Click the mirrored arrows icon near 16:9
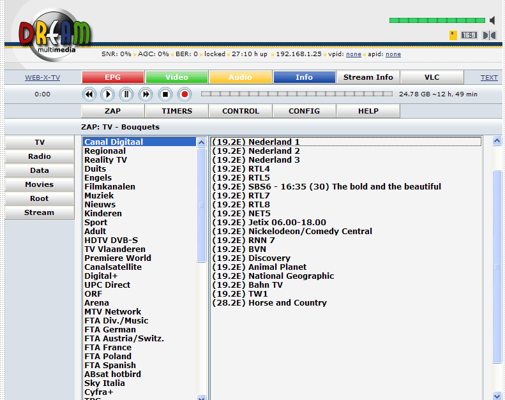Viewport: 505px width, 400px height. click(x=489, y=35)
